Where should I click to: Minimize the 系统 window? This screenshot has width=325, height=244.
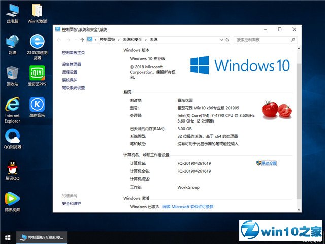pos(265,29)
